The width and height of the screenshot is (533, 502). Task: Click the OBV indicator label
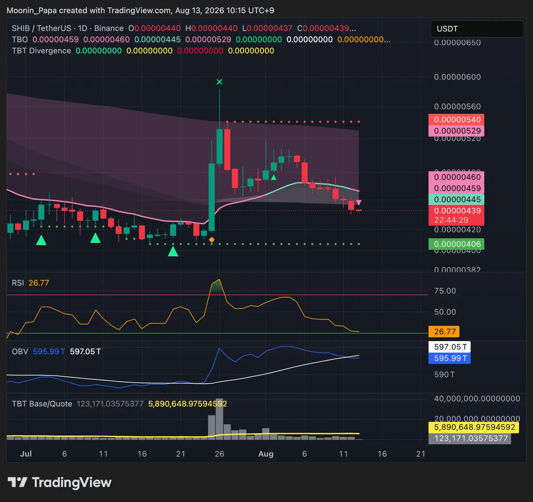point(20,351)
